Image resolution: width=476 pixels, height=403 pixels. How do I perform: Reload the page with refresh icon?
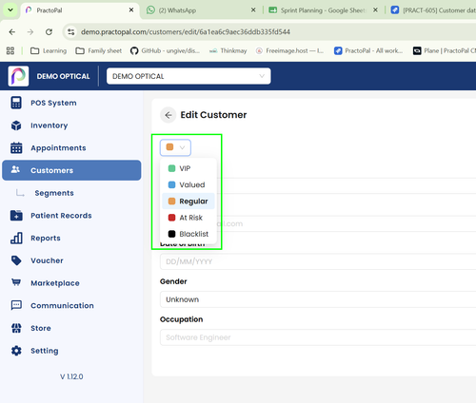point(49,32)
